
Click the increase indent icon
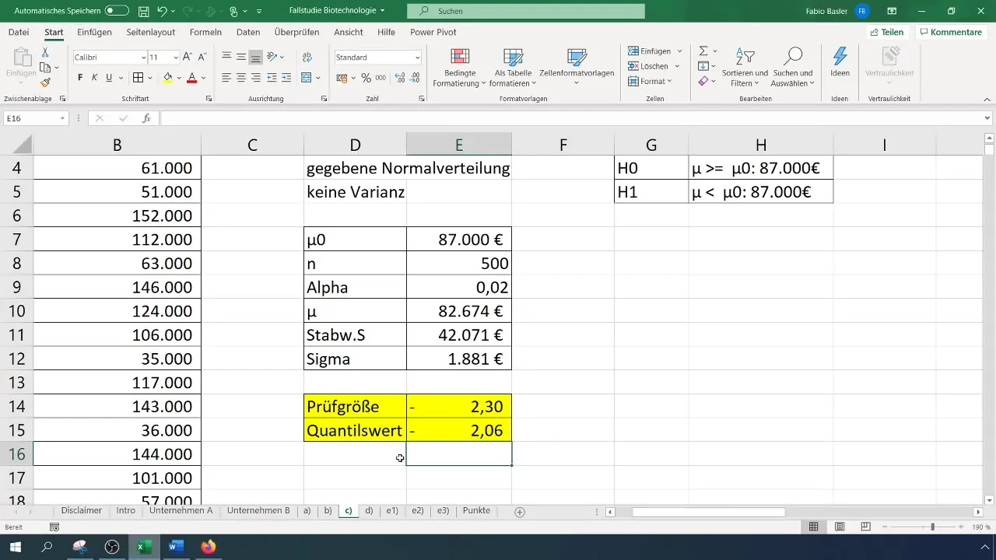tap(286, 78)
